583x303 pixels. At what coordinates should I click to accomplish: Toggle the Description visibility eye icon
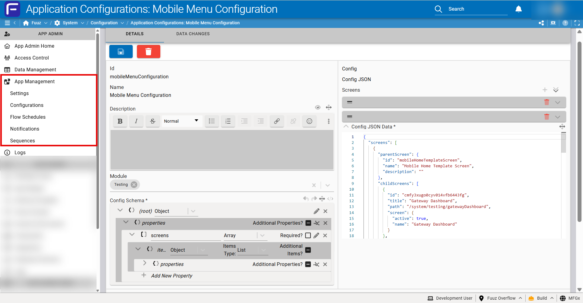318,107
